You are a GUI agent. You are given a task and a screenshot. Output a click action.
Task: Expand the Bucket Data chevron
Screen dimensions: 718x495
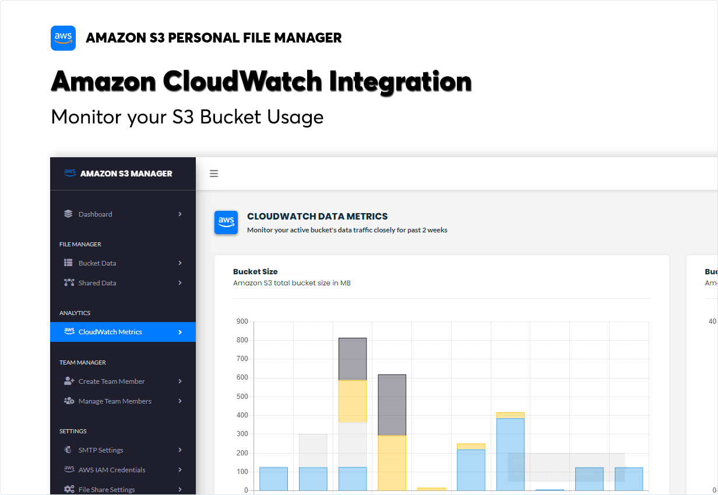[180, 263]
